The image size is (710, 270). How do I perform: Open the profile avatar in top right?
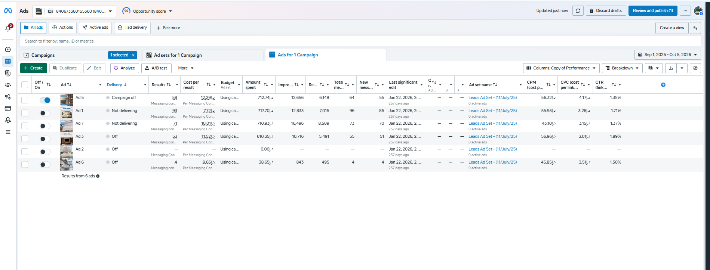[698, 11]
